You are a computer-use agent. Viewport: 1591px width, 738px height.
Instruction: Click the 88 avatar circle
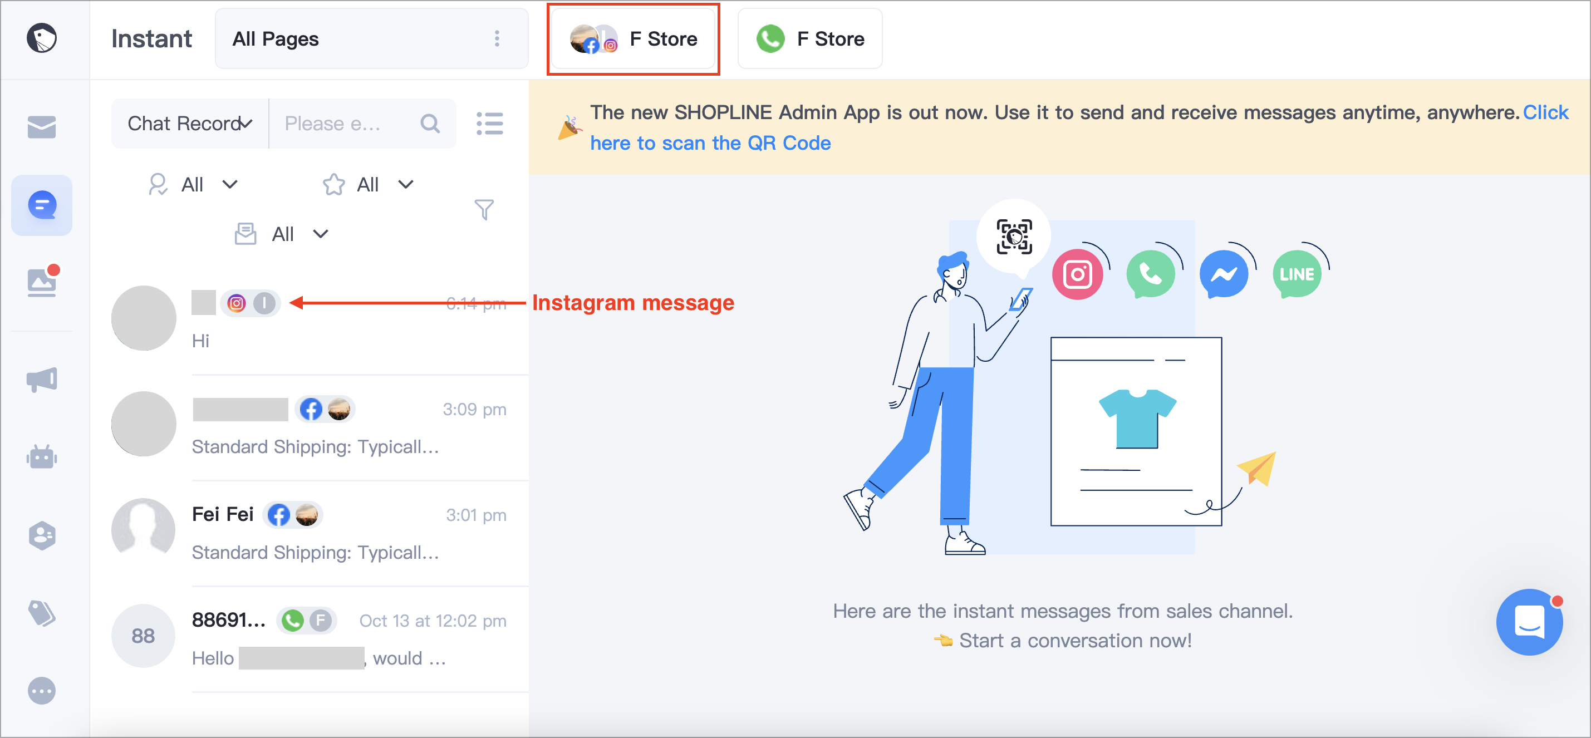click(143, 636)
